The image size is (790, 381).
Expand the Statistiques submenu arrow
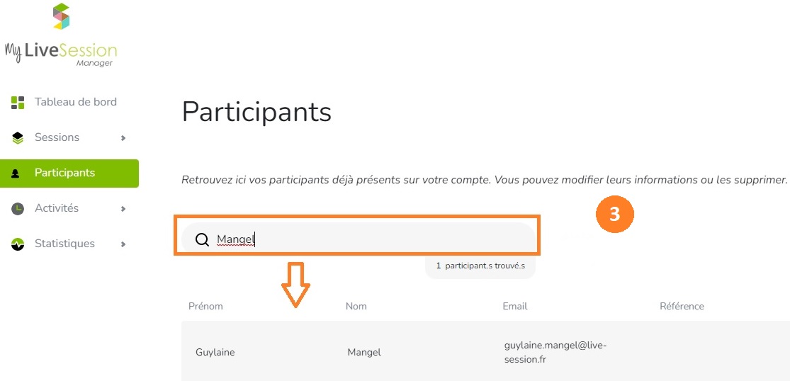click(x=123, y=244)
